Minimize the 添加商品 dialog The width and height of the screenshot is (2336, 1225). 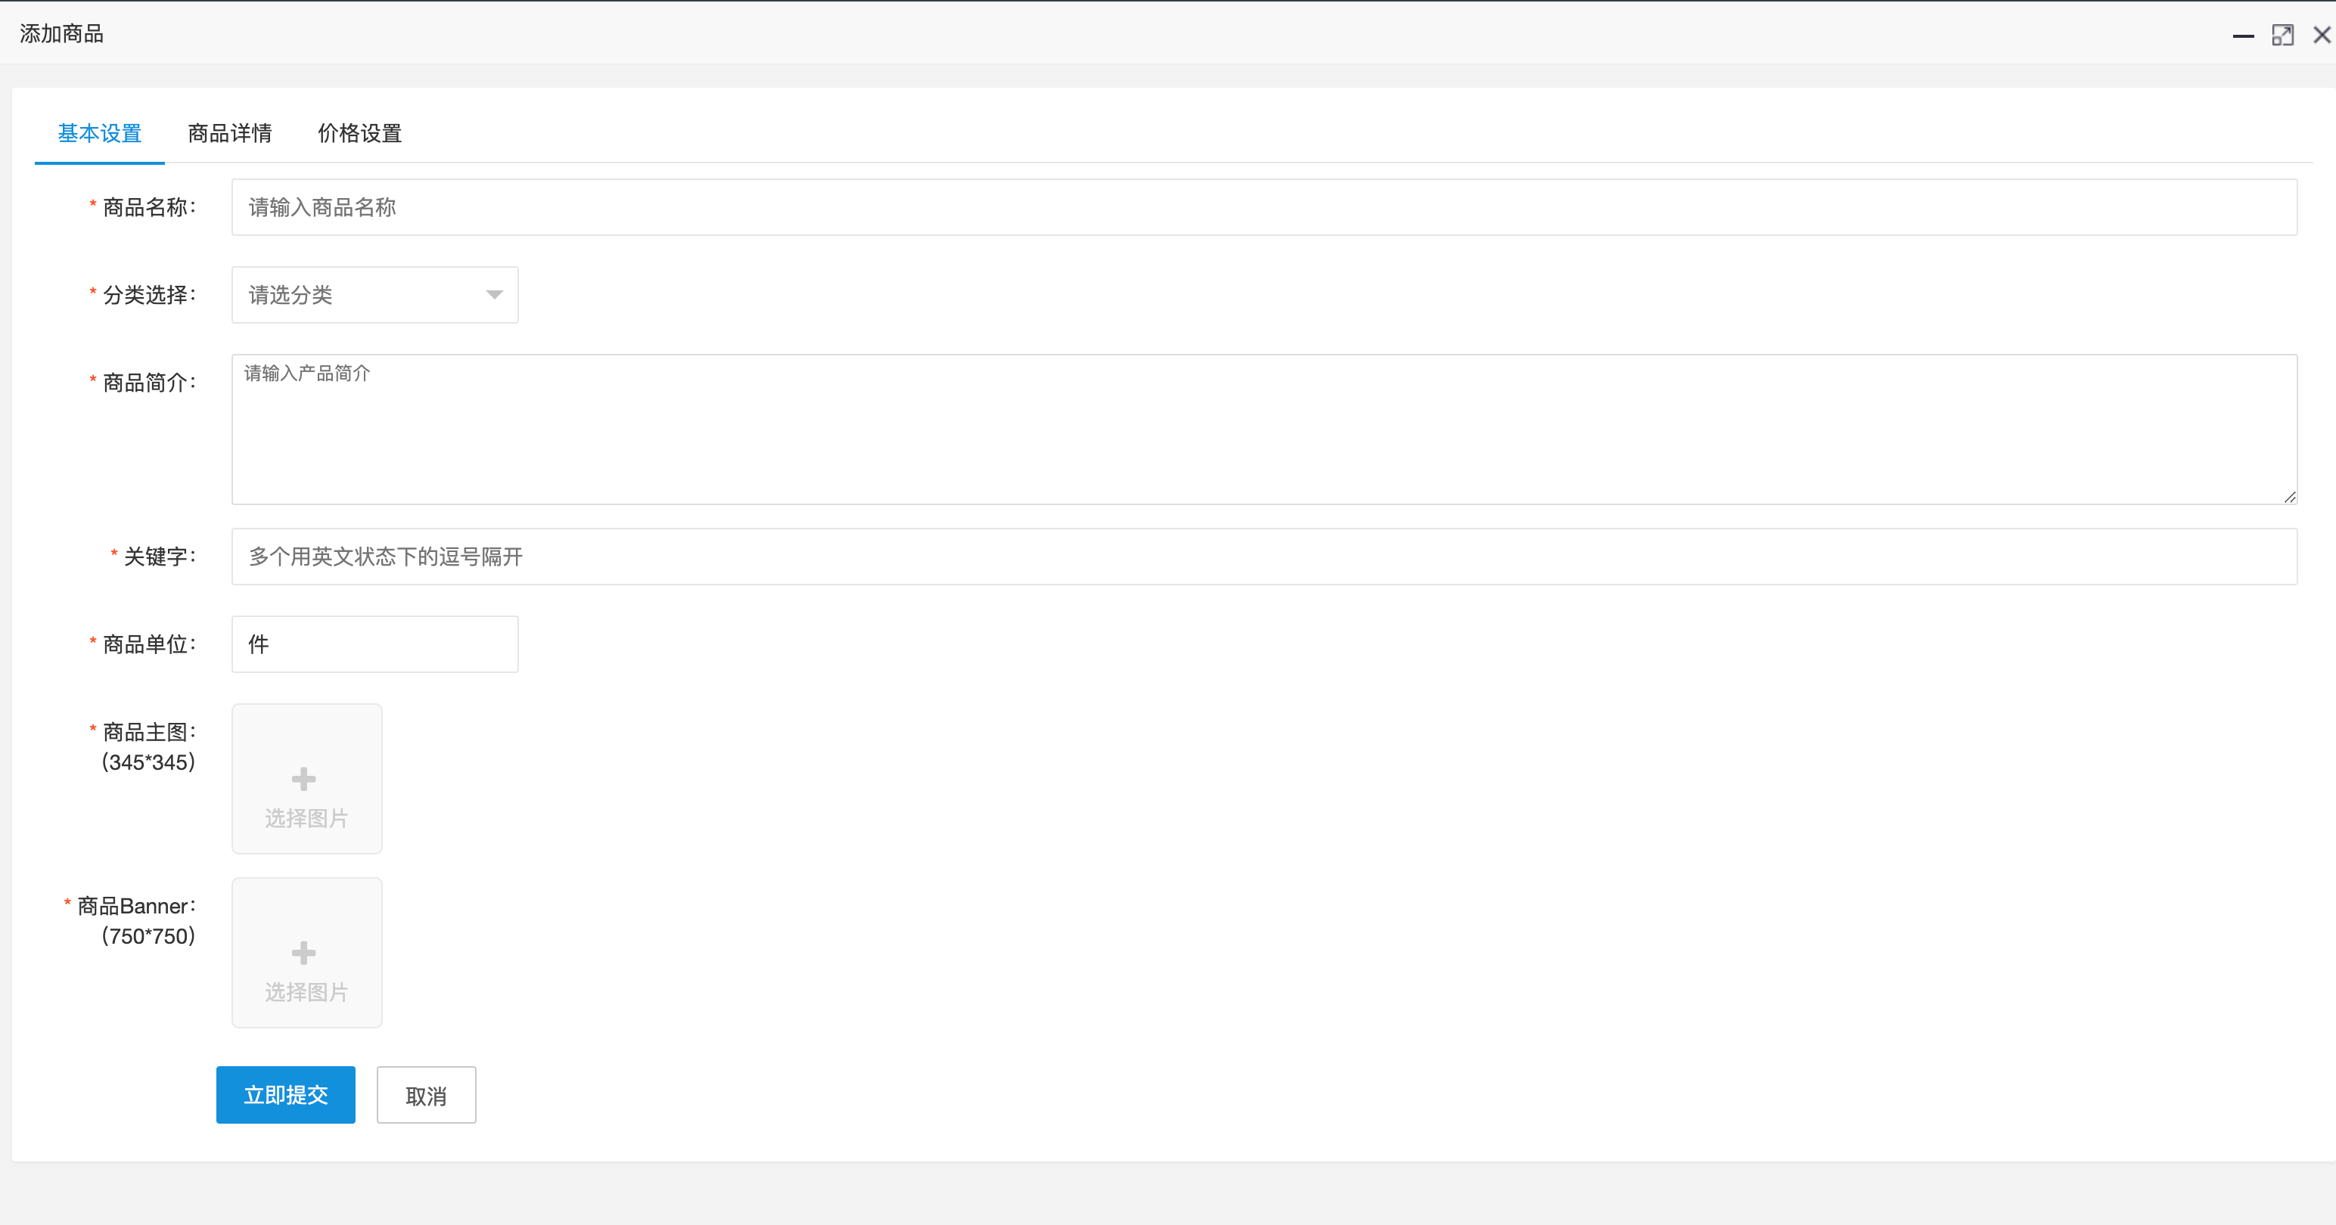pyautogui.click(x=2243, y=36)
